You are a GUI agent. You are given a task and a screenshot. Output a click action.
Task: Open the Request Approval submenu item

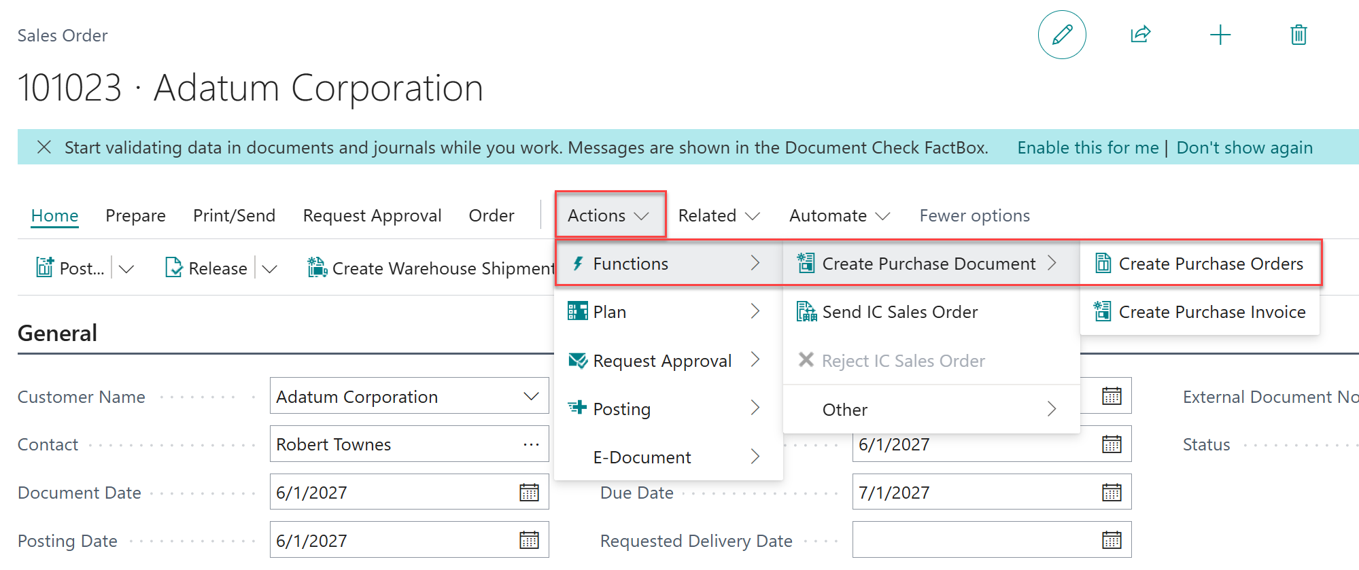pos(668,360)
